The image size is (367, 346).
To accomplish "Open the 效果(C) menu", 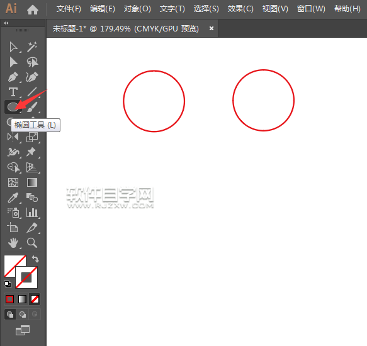I will pyautogui.click(x=240, y=9).
